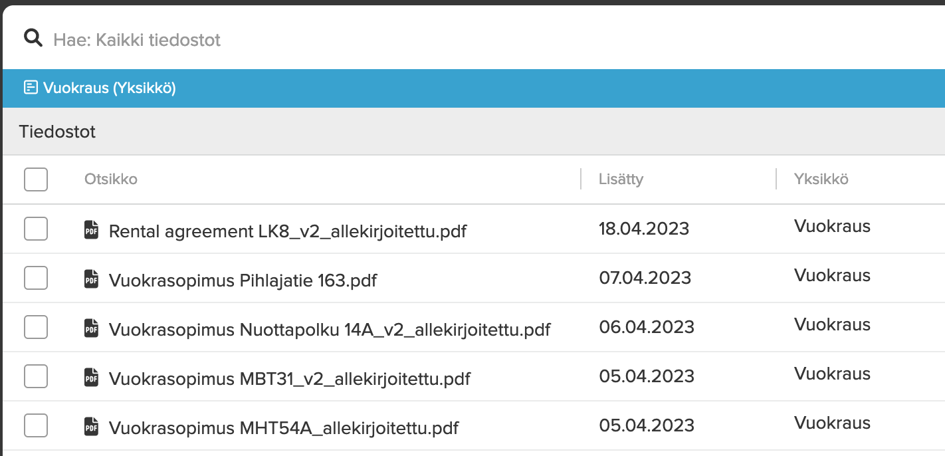Click PDF icon of Vuokrasopimus MBT31 file
The height and width of the screenshot is (456, 945).
coord(91,378)
